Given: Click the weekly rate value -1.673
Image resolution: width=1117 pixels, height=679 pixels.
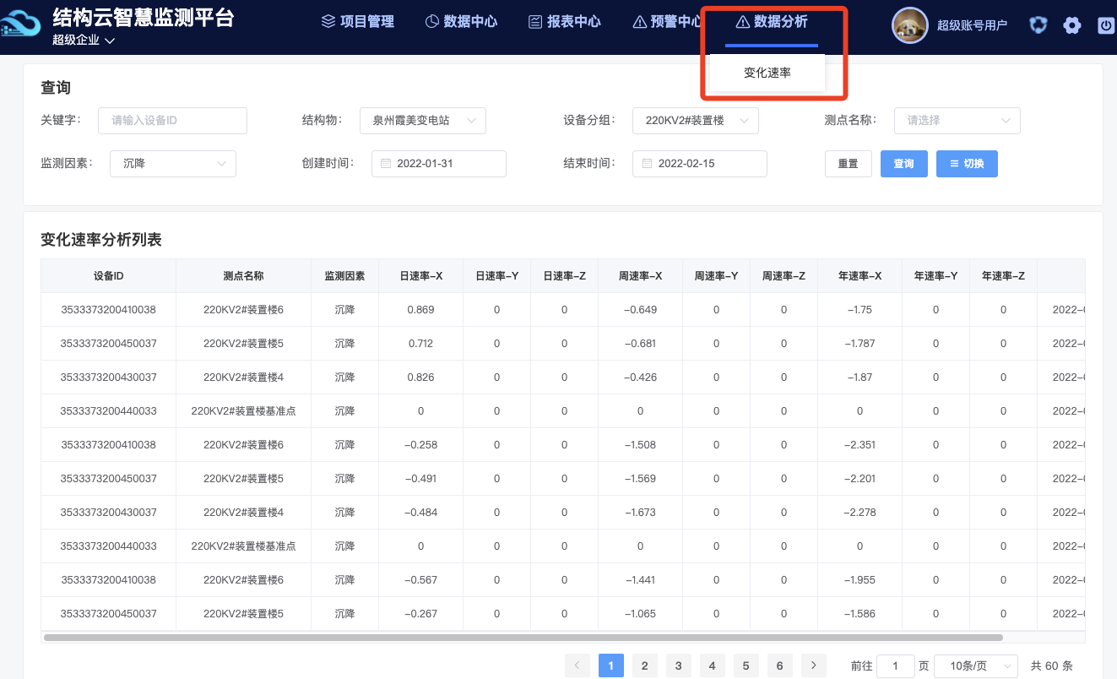Looking at the screenshot, I should click(x=640, y=513).
